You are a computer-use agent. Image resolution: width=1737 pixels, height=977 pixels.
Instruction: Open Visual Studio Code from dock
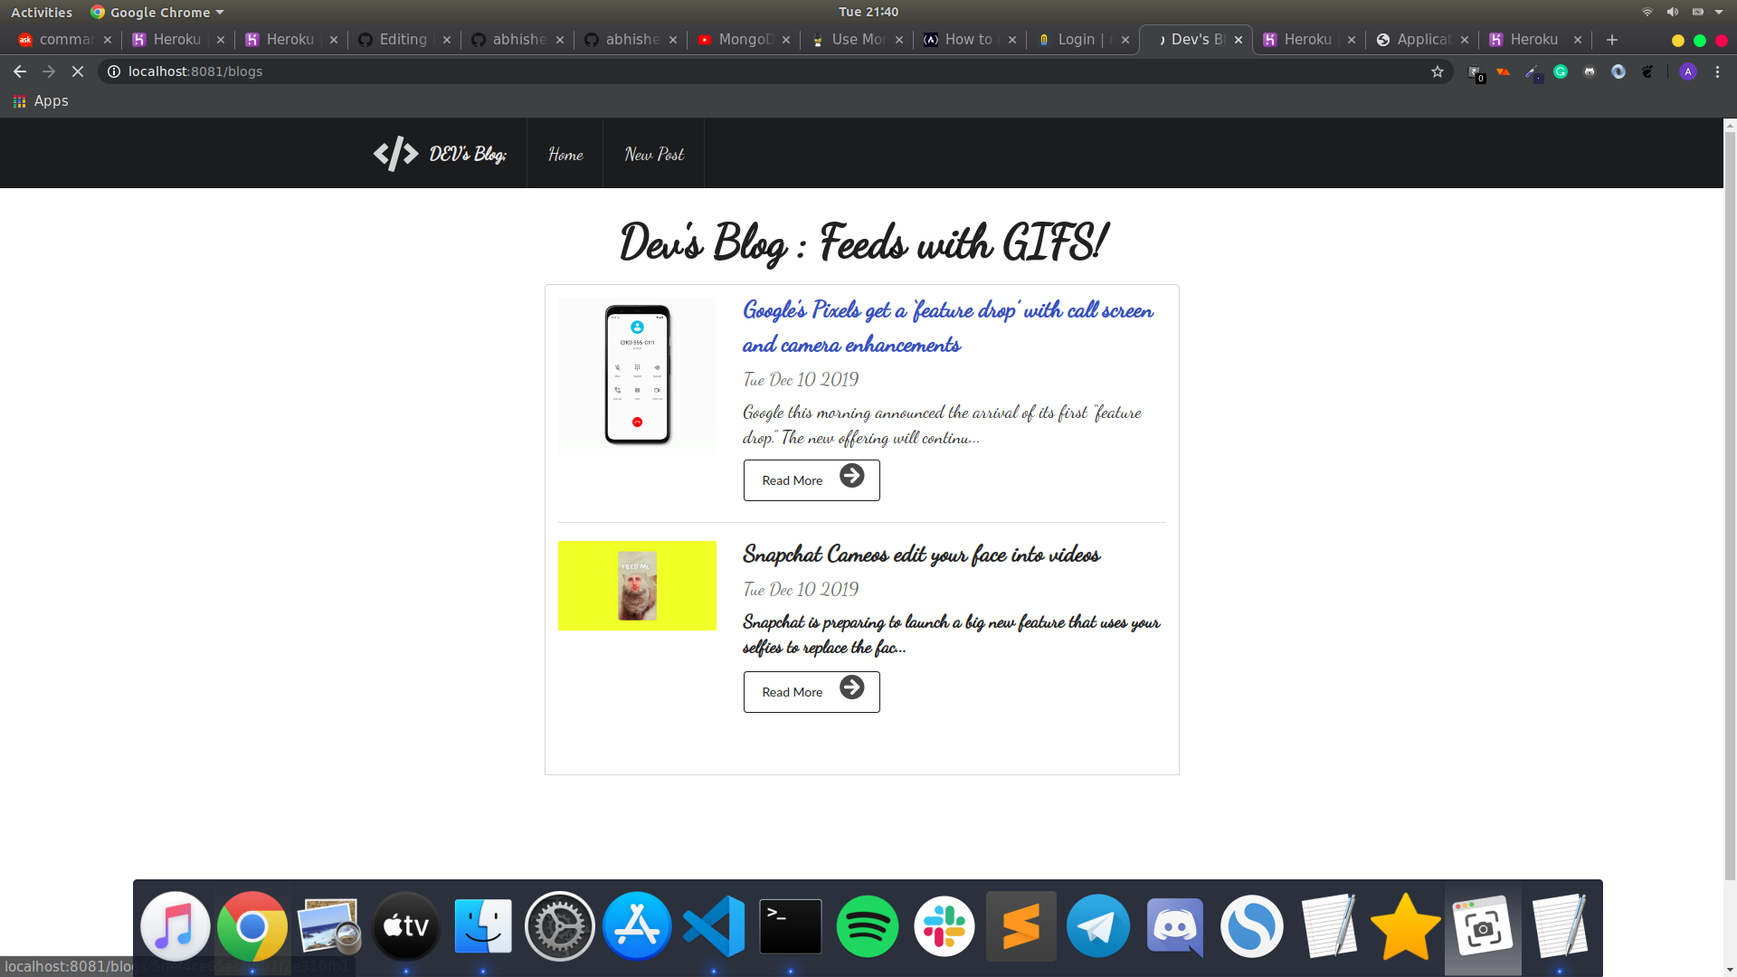point(714,925)
